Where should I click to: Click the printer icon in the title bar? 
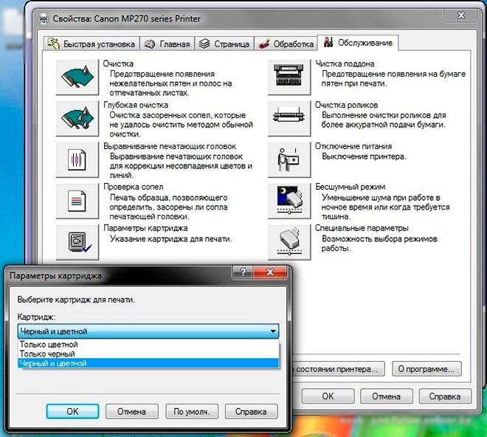click(44, 19)
